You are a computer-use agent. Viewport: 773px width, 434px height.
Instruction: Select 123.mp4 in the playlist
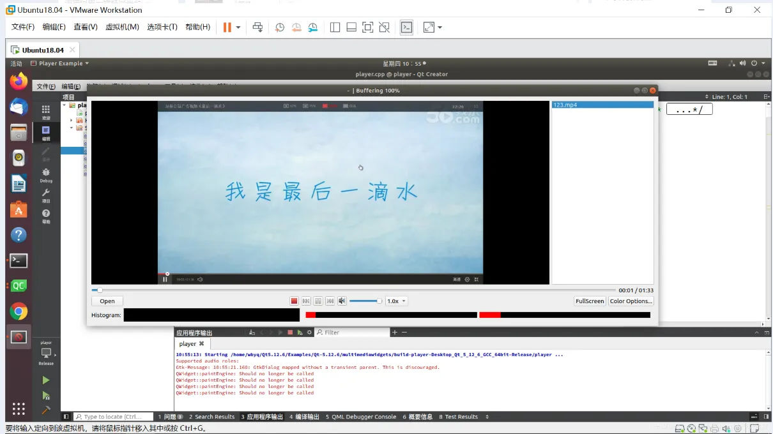tap(602, 105)
